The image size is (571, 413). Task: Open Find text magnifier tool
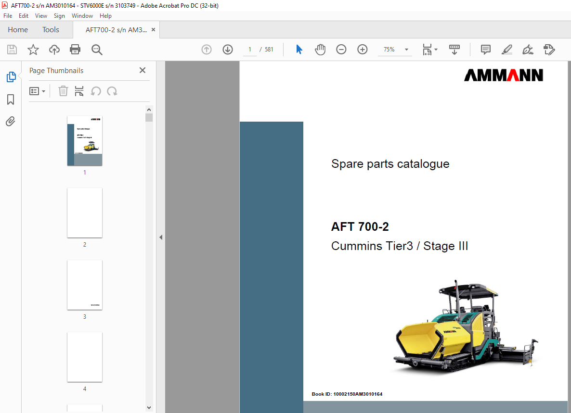[x=97, y=50]
